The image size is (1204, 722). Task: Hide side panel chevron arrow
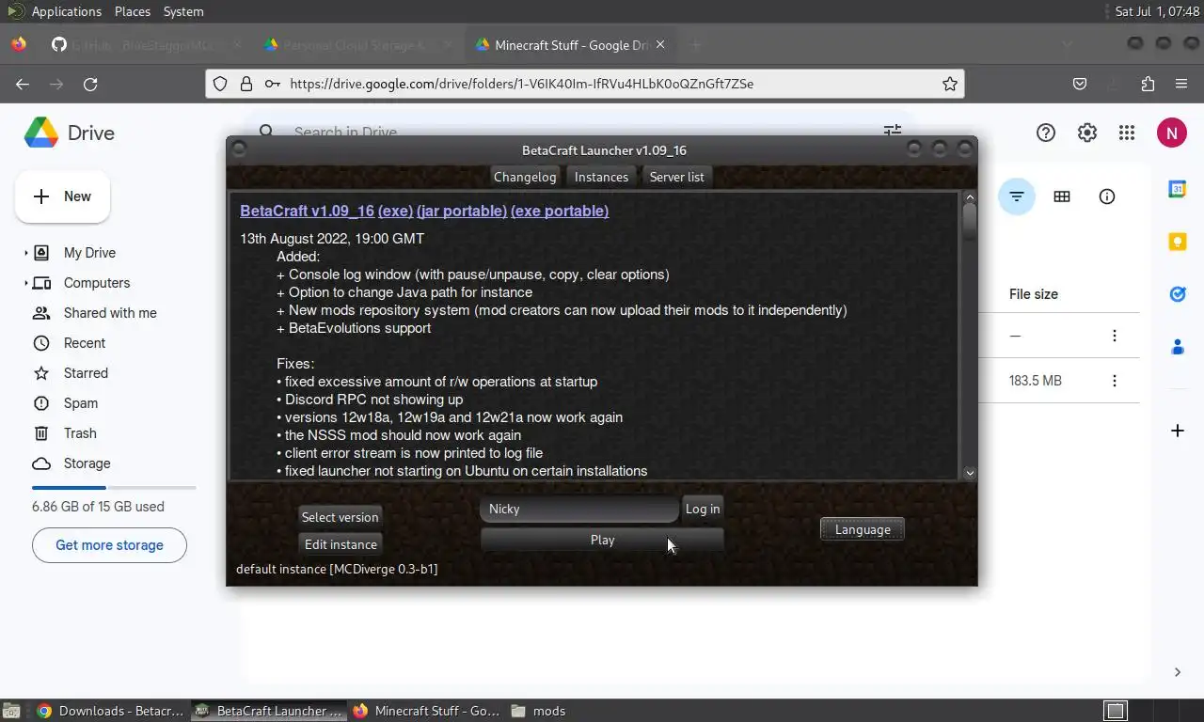1177,671
